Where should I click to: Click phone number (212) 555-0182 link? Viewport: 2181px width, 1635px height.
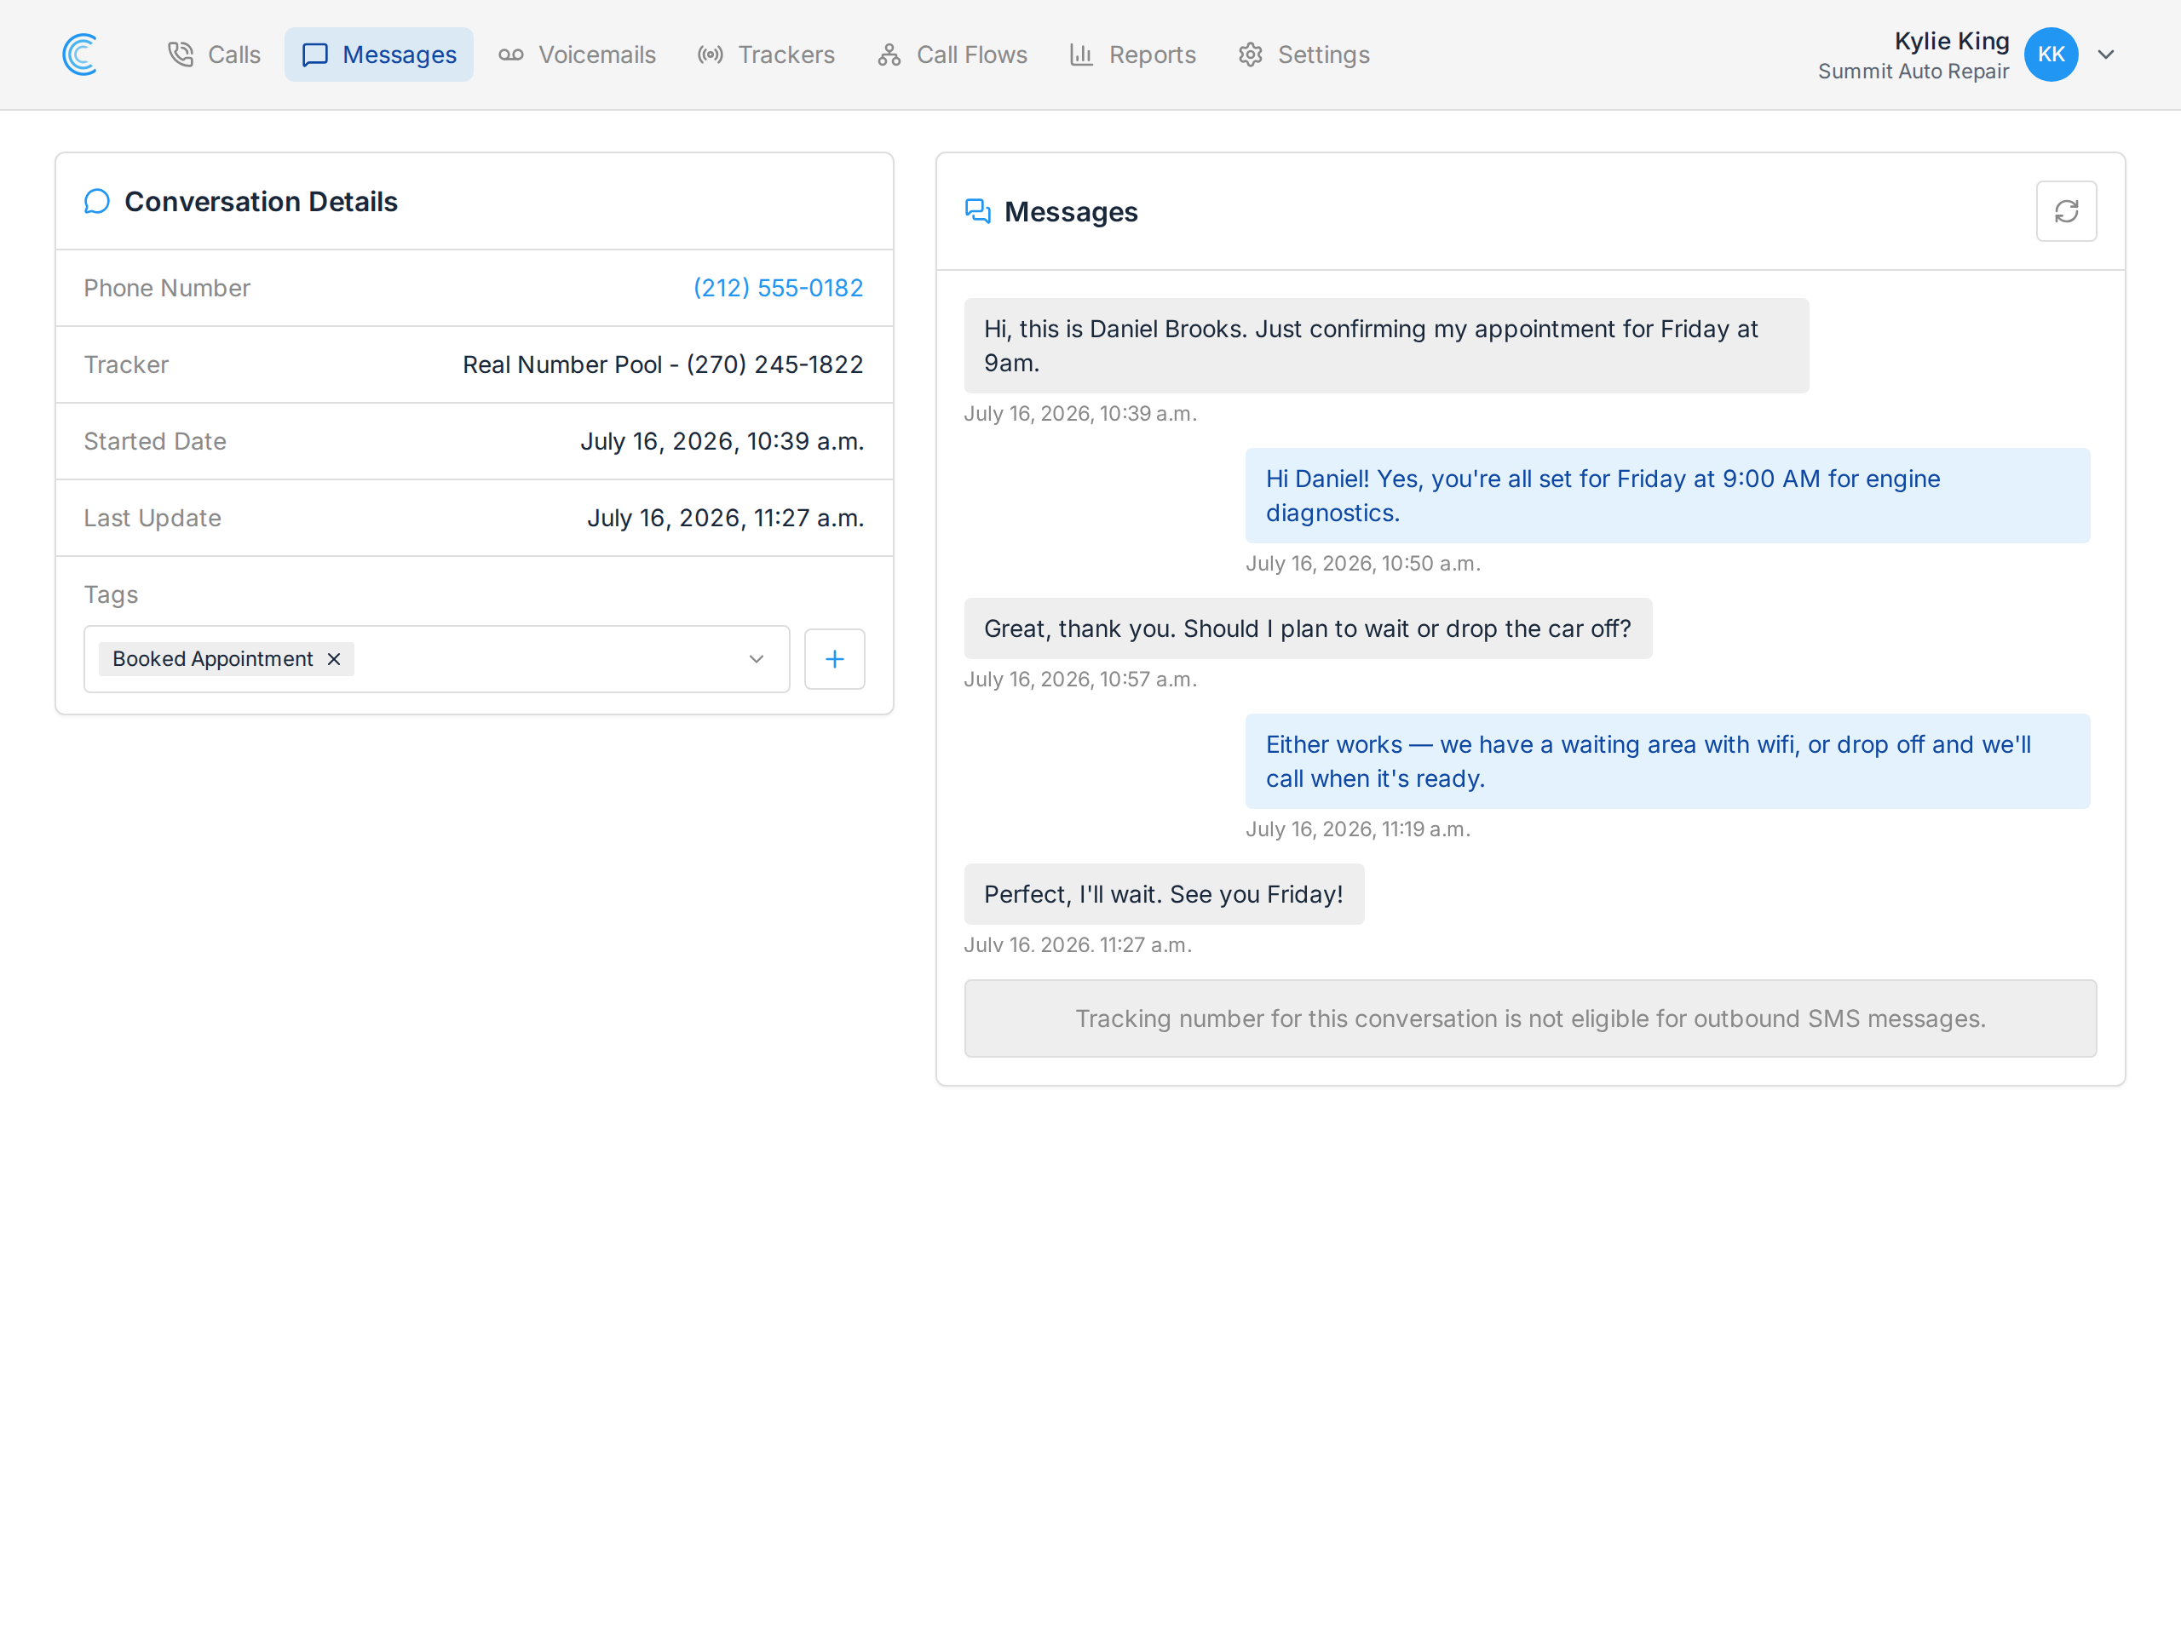point(778,288)
